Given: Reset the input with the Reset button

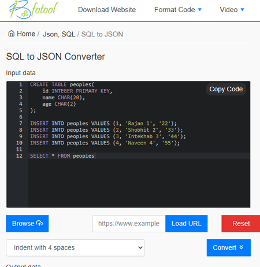Looking at the screenshot, I should (x=241, y=224).
